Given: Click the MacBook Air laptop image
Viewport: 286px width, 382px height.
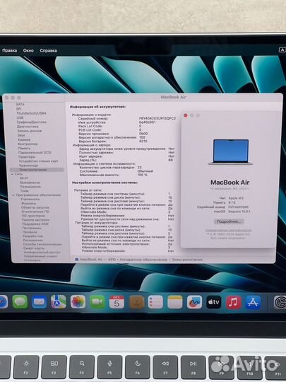Looking at the screenshot, I should (231, 152).
